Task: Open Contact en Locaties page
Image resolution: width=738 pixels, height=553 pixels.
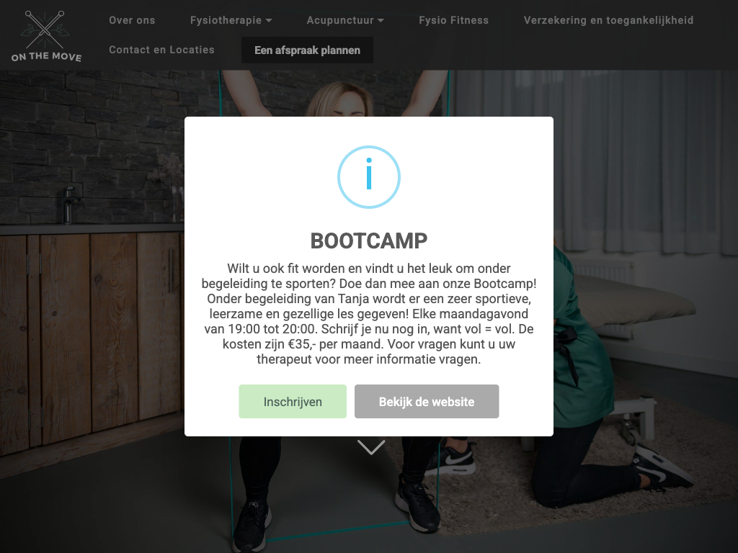Action: click(161, 50)
